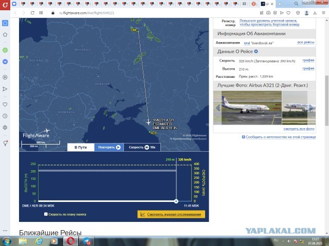Select the 'В Пути' tab
The width and height of the screenshot is (329, 246).
tap(81, 147)
